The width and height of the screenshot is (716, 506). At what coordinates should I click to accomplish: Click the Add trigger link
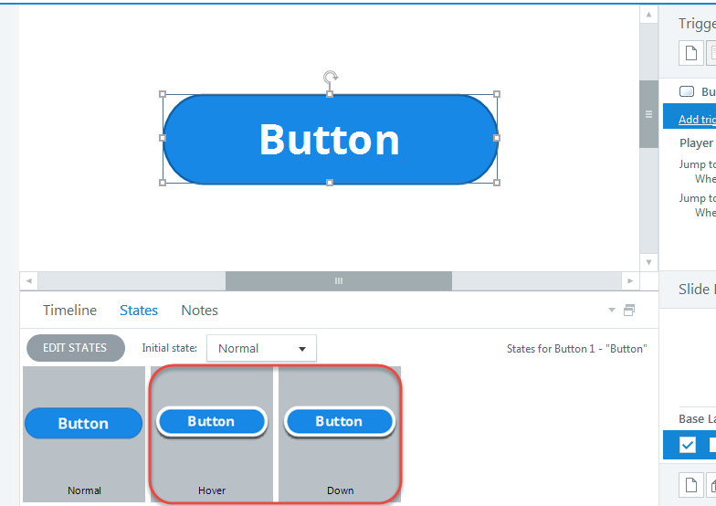click(697, 119)
